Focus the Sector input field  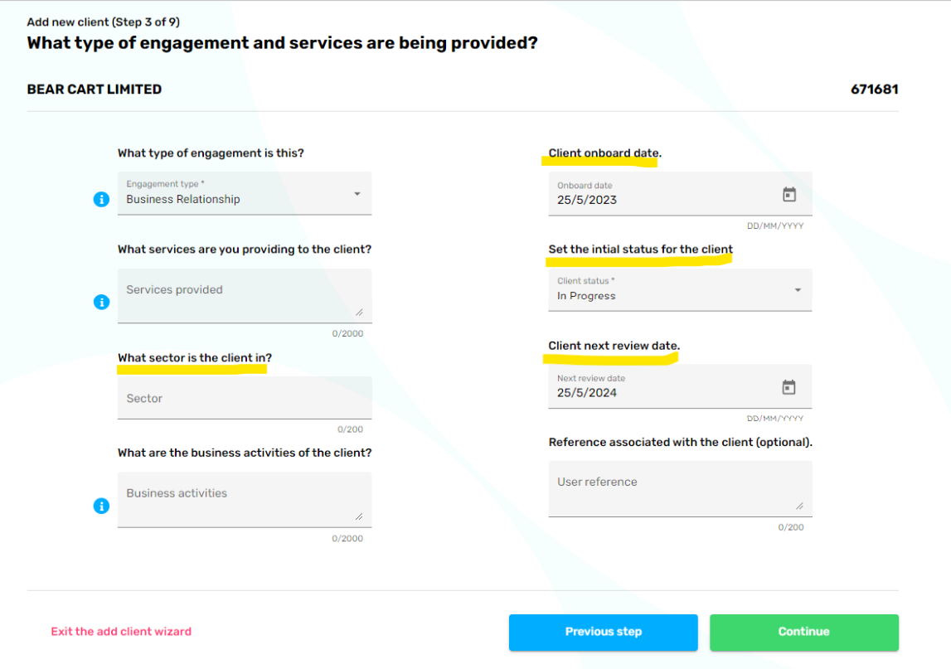244,399
